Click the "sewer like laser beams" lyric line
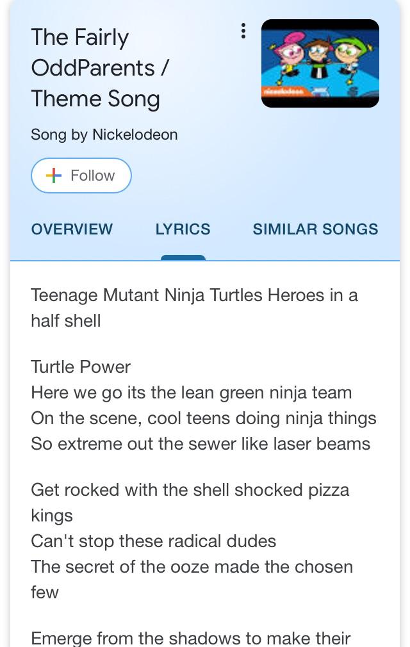 click(201, 444)
